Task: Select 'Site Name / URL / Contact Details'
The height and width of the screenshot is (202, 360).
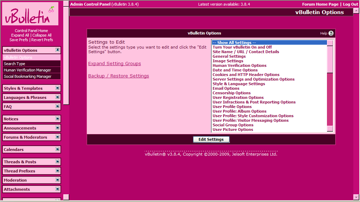Action: pos(269,52)
